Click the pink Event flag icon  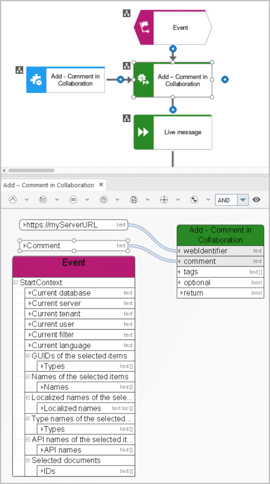point(145,27)
